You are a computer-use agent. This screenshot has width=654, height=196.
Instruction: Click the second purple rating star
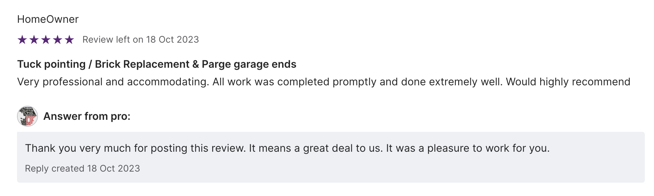[x=34, y=40]
